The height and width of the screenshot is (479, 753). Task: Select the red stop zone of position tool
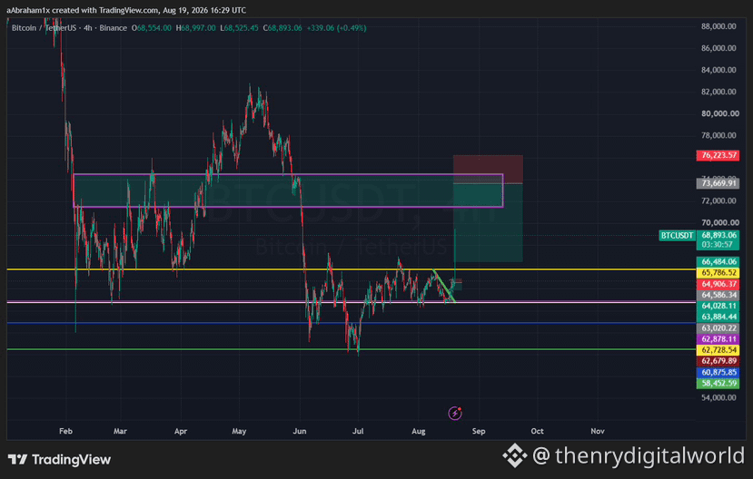point(488,170)
